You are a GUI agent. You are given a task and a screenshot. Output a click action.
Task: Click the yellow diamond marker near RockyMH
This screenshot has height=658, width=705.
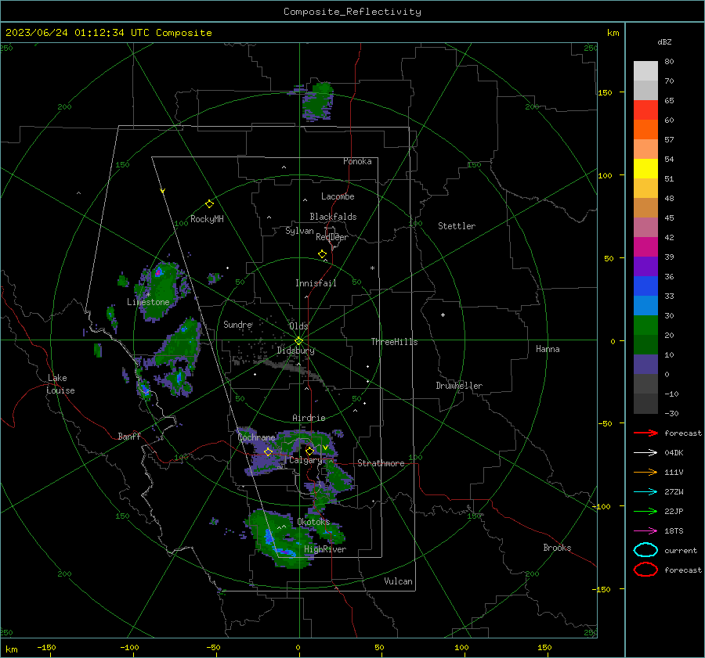[x=209, y=204]
